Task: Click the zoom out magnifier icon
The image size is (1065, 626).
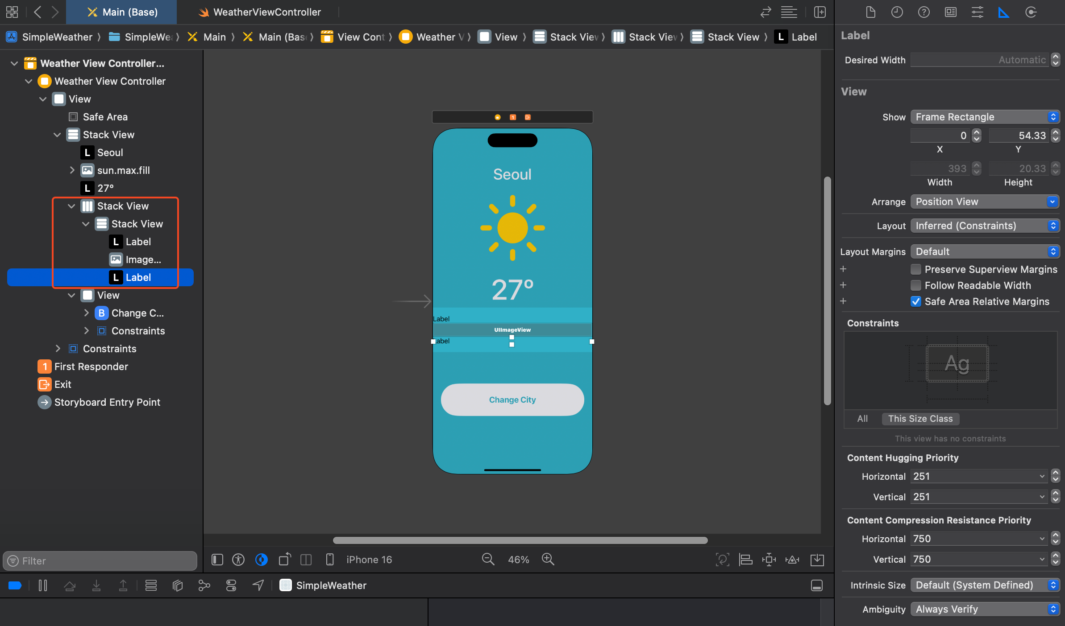Action: click(488, 559)
